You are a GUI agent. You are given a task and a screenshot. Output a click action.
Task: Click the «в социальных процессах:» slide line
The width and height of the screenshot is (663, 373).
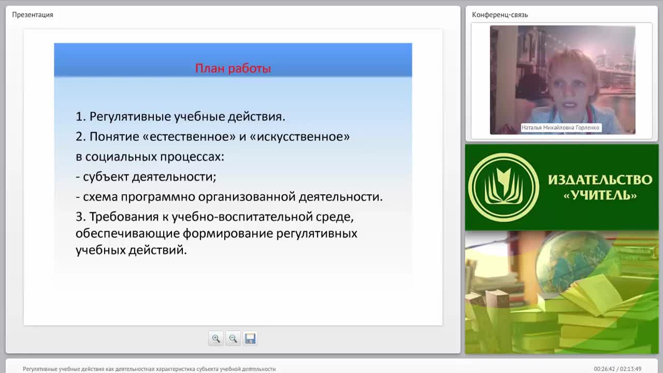150,156
